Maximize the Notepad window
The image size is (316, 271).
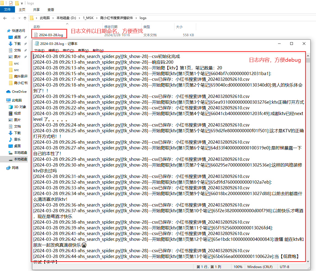[x=292, y=44]
